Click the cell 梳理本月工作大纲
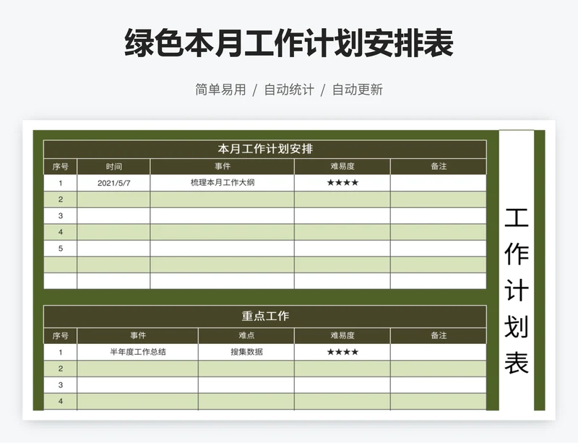This screenshot has width=578, height=443. point(223,183)
